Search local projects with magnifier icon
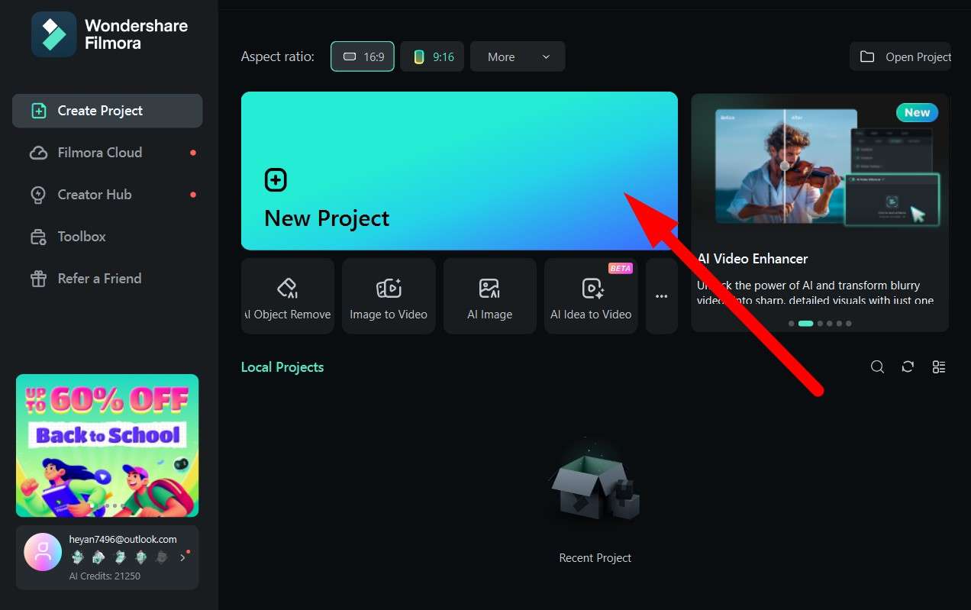The width and height of the screenshot is (971, 610). click(878, 367)
